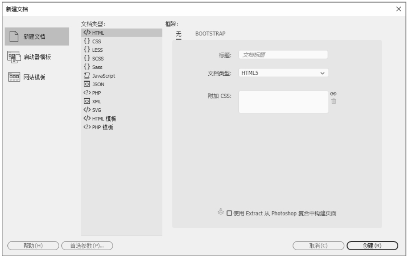This screenshot has width=408, height=258.
Task: Switch to the 无 framework tab
Action: point(179,34)
